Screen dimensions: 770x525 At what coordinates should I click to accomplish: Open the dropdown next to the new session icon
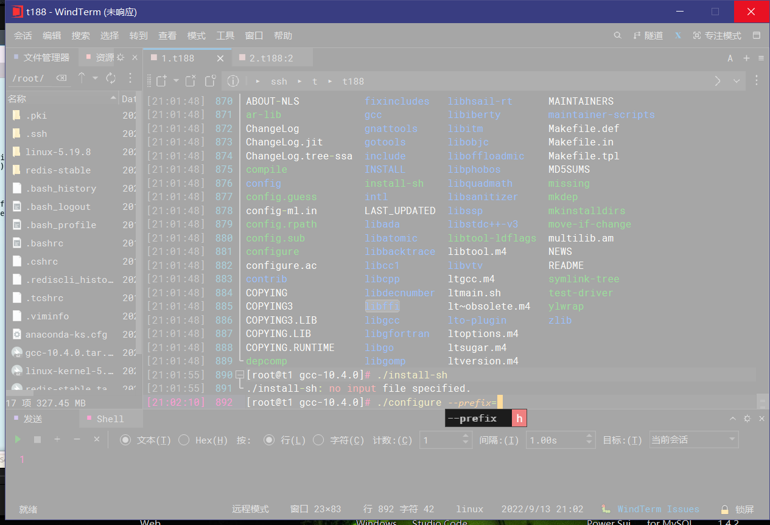[177, 80]
